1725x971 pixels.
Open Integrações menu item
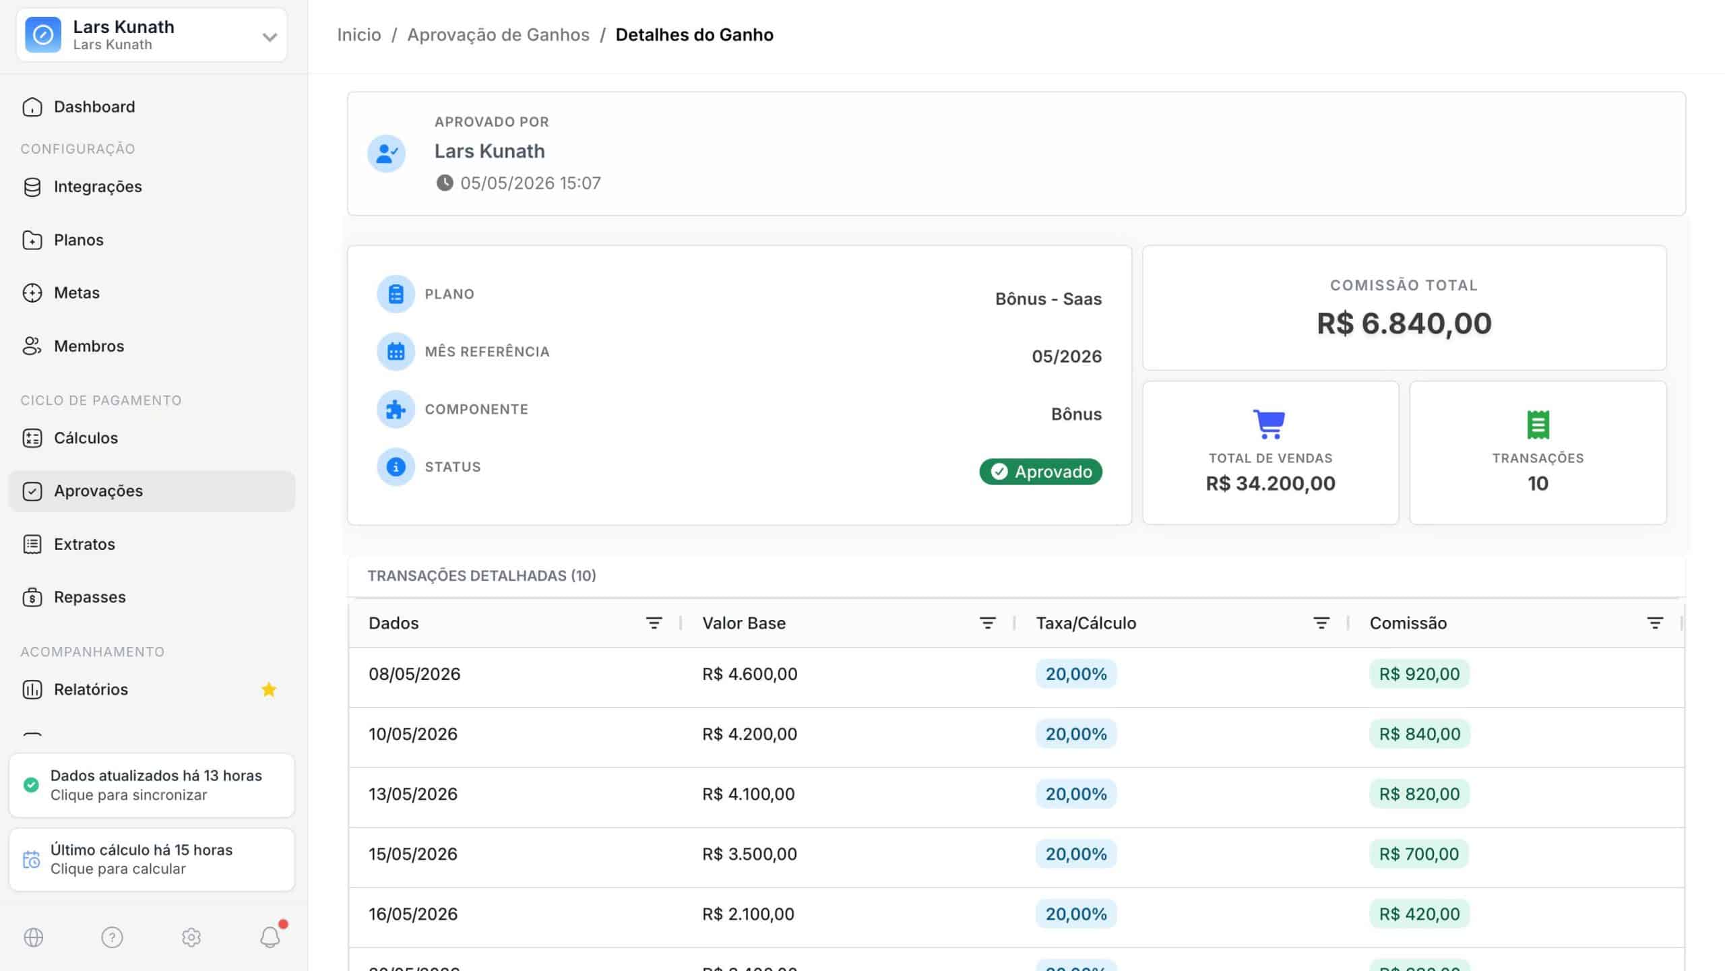coord(152,187)
